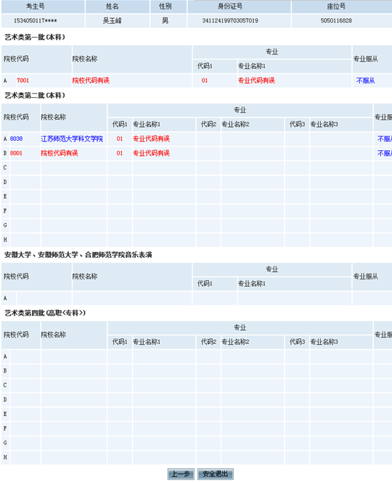Click the 安全退出 button

tap(215, 474)
